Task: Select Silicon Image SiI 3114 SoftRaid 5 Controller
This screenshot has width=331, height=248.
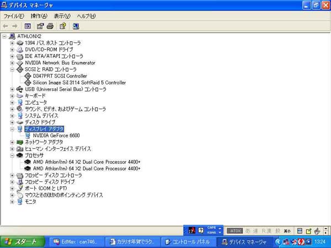Action: pos(79,83)
